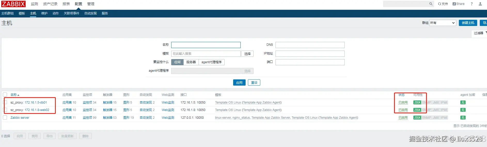
Task: Select 服务器 monitoring option
Action: pyautogui.click(x=191, y=62)
